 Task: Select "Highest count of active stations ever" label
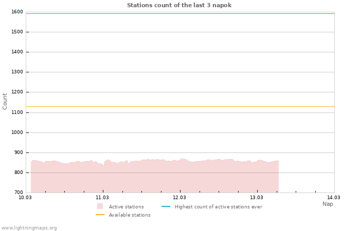[218, 207]
